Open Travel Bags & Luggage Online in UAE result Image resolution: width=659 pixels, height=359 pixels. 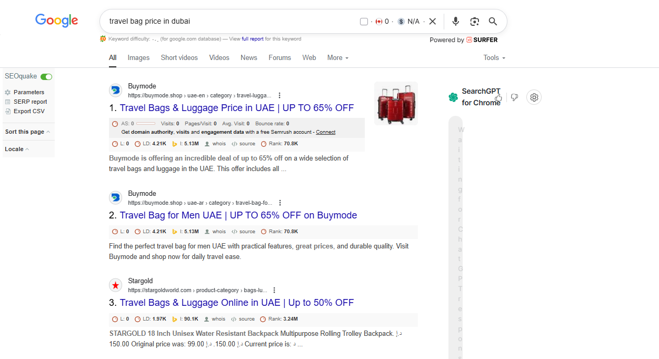point(237,303)
